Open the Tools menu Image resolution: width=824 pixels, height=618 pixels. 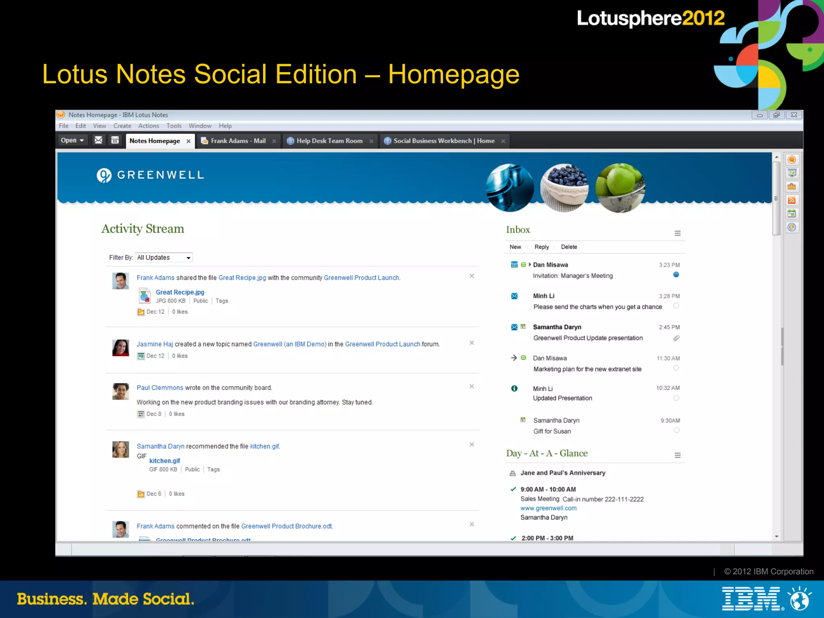pyautogui.click(x=174, y=126)
